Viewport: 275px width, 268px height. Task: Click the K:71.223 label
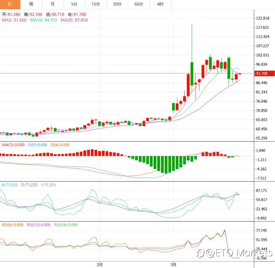[x=10, y=185]
